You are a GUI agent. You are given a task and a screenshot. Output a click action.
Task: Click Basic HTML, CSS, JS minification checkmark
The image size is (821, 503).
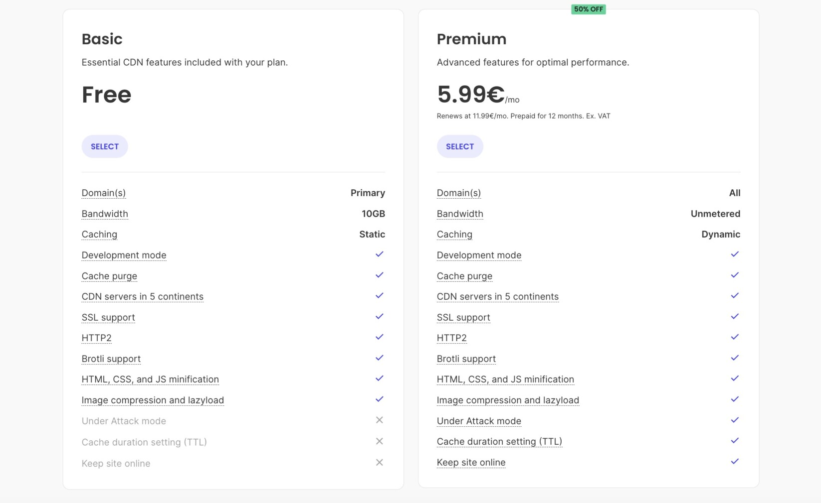click(380, 378)
